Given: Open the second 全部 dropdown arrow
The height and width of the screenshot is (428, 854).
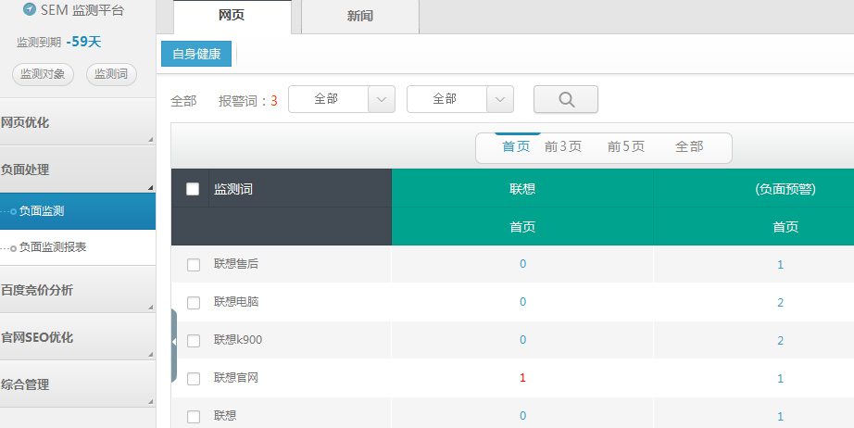Looking at the screenshot, I should coord(500,99).
